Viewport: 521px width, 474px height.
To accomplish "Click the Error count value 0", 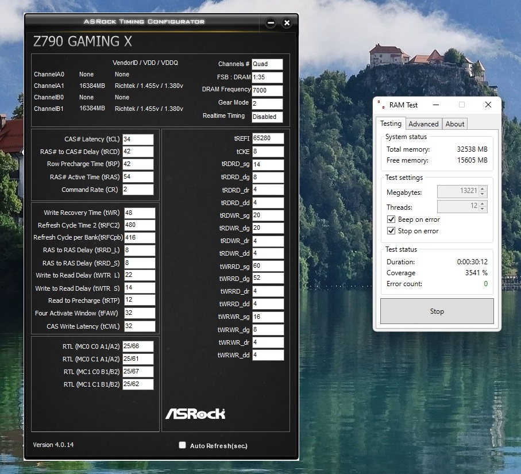I will tap(486, 284).
